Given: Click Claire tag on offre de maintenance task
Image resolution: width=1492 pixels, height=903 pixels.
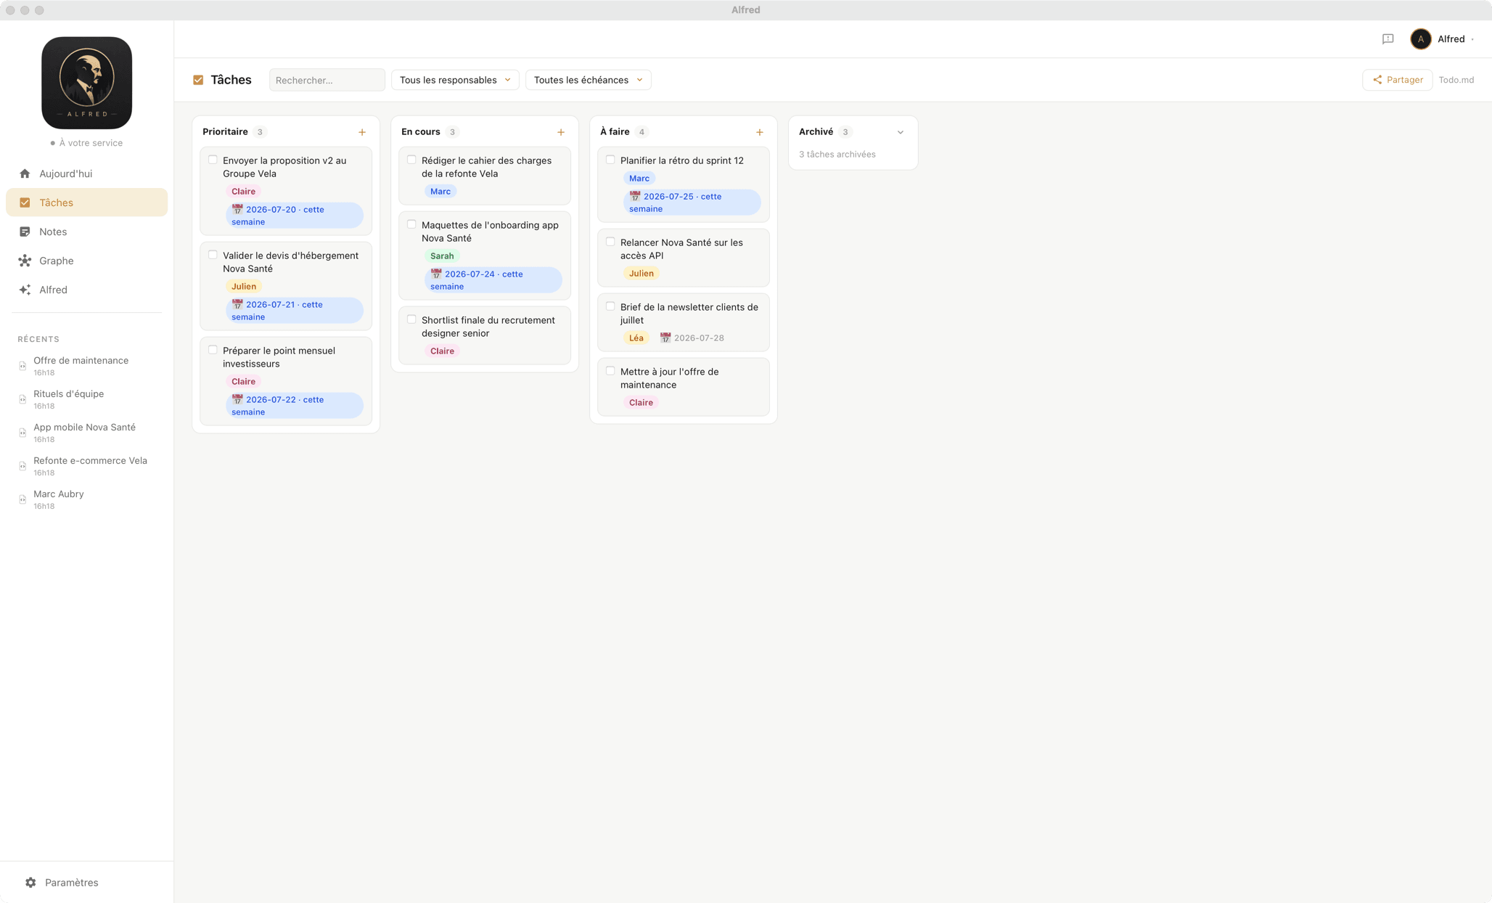Looking at the screenshot, I should [x=641, y=402].
